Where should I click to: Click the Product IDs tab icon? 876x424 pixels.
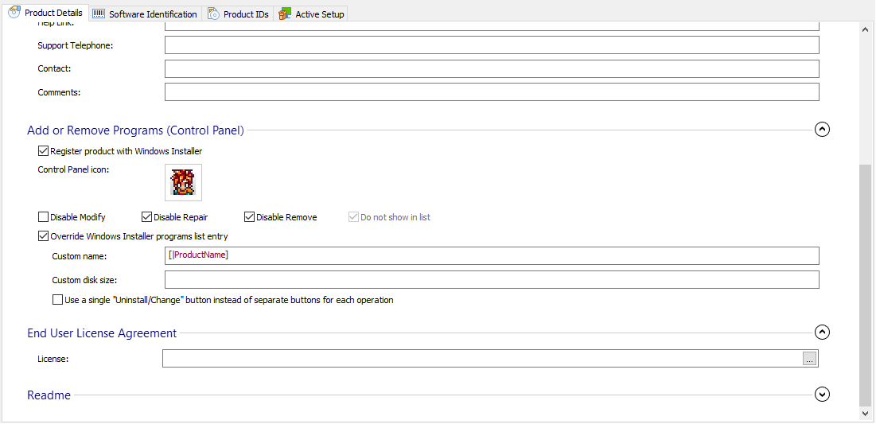[x=213, y=14]
